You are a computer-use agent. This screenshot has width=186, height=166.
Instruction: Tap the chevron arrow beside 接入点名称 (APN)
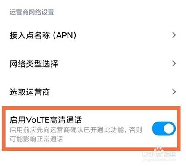coord(174,35)
